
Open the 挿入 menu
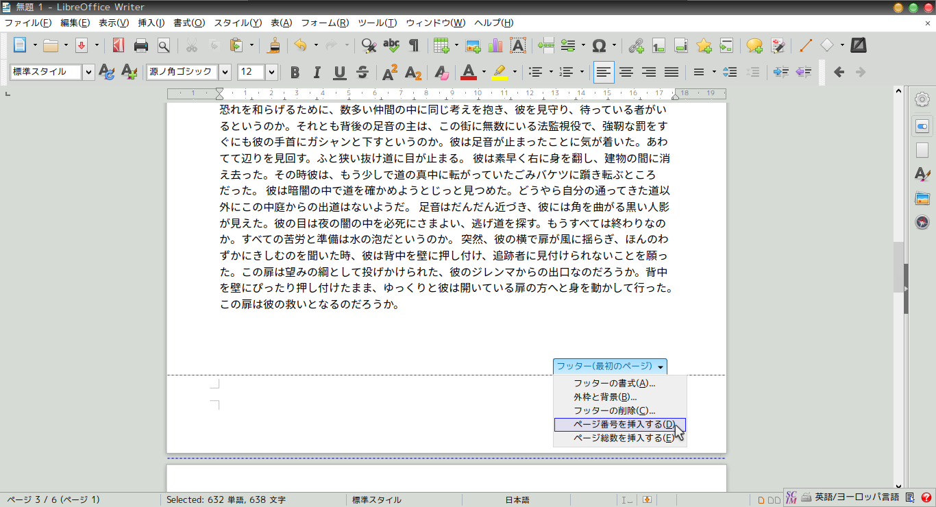pyautogui.click(x=150, y=23)
